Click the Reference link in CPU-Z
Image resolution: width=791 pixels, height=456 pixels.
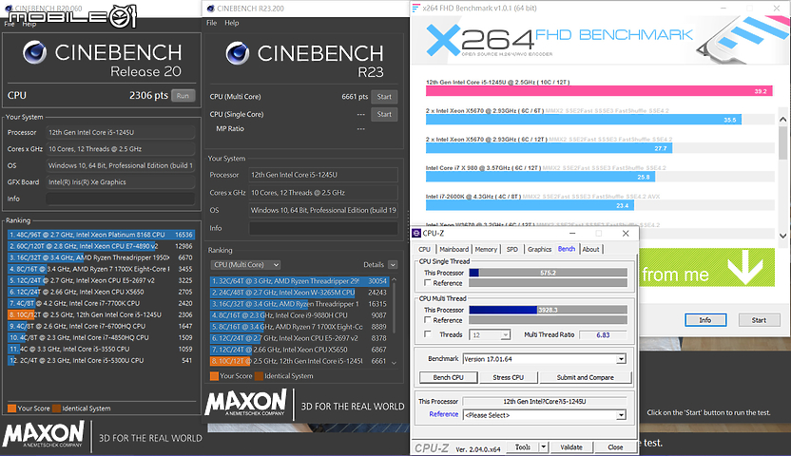[x=443, y=414]
